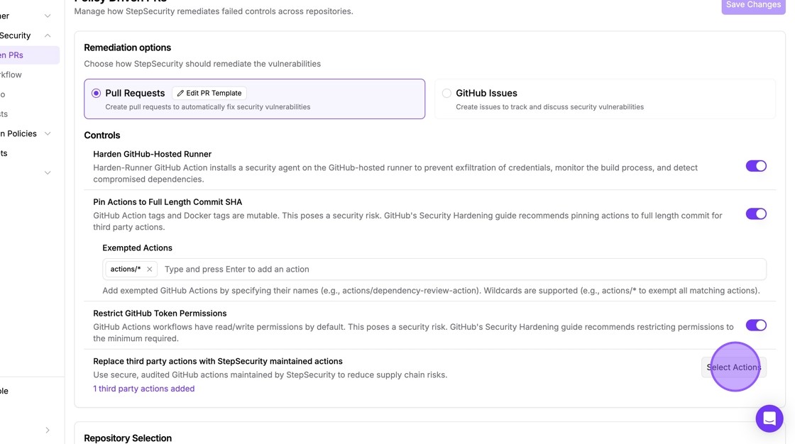Remove the actions/* exempted tag
The image size is (795, 444).
click(x=149, y=269)
